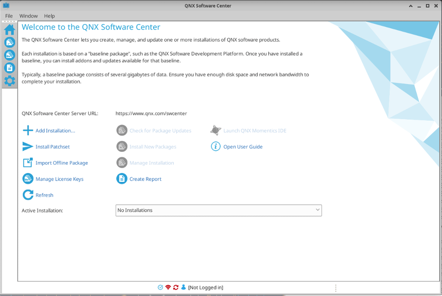This screenshot has width=442, height=296.
Task: Click Create Report
Action: 145,179
